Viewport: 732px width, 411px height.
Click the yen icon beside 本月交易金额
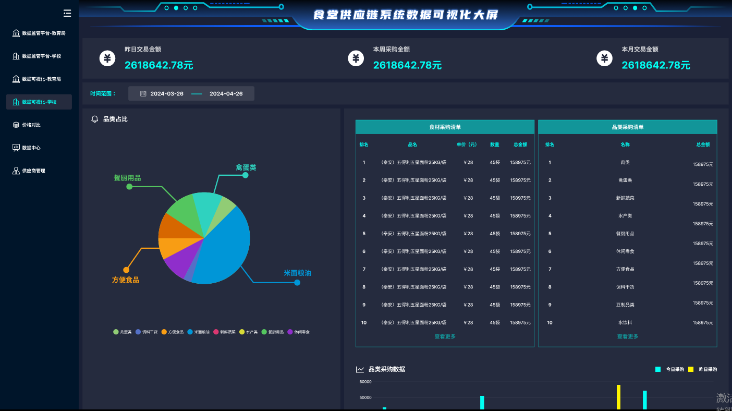[x=605, y=58]
